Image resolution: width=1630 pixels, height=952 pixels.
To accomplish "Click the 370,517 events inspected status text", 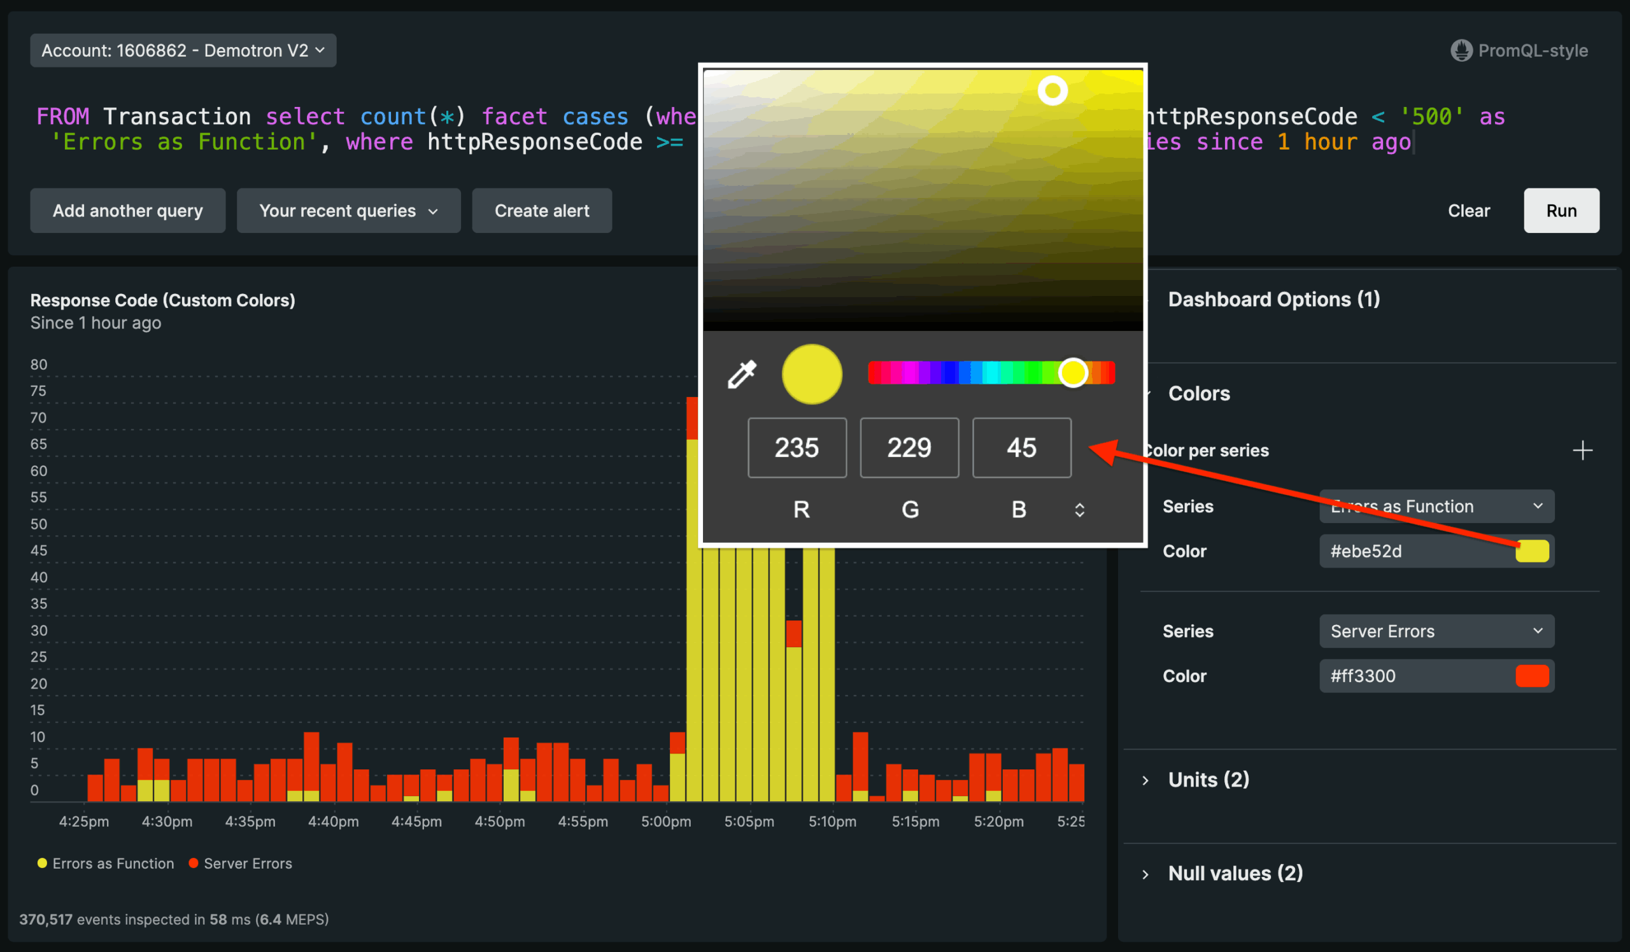I will [x=174, y=919].
